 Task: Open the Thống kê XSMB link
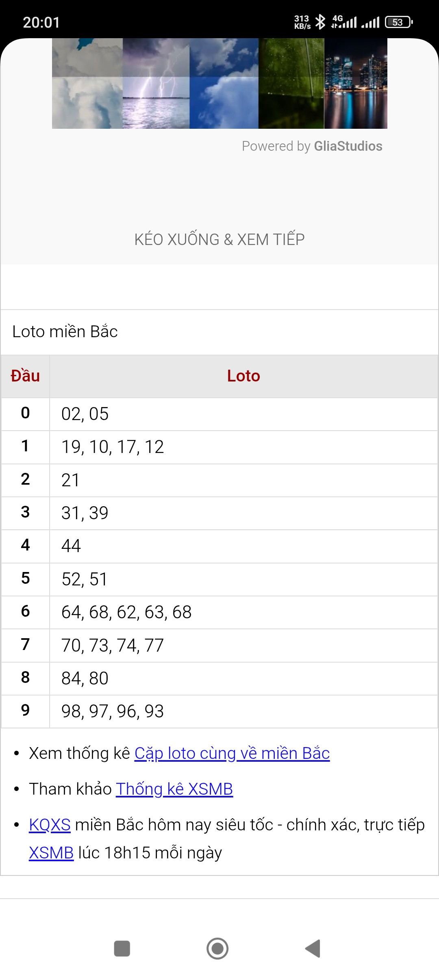174,789
